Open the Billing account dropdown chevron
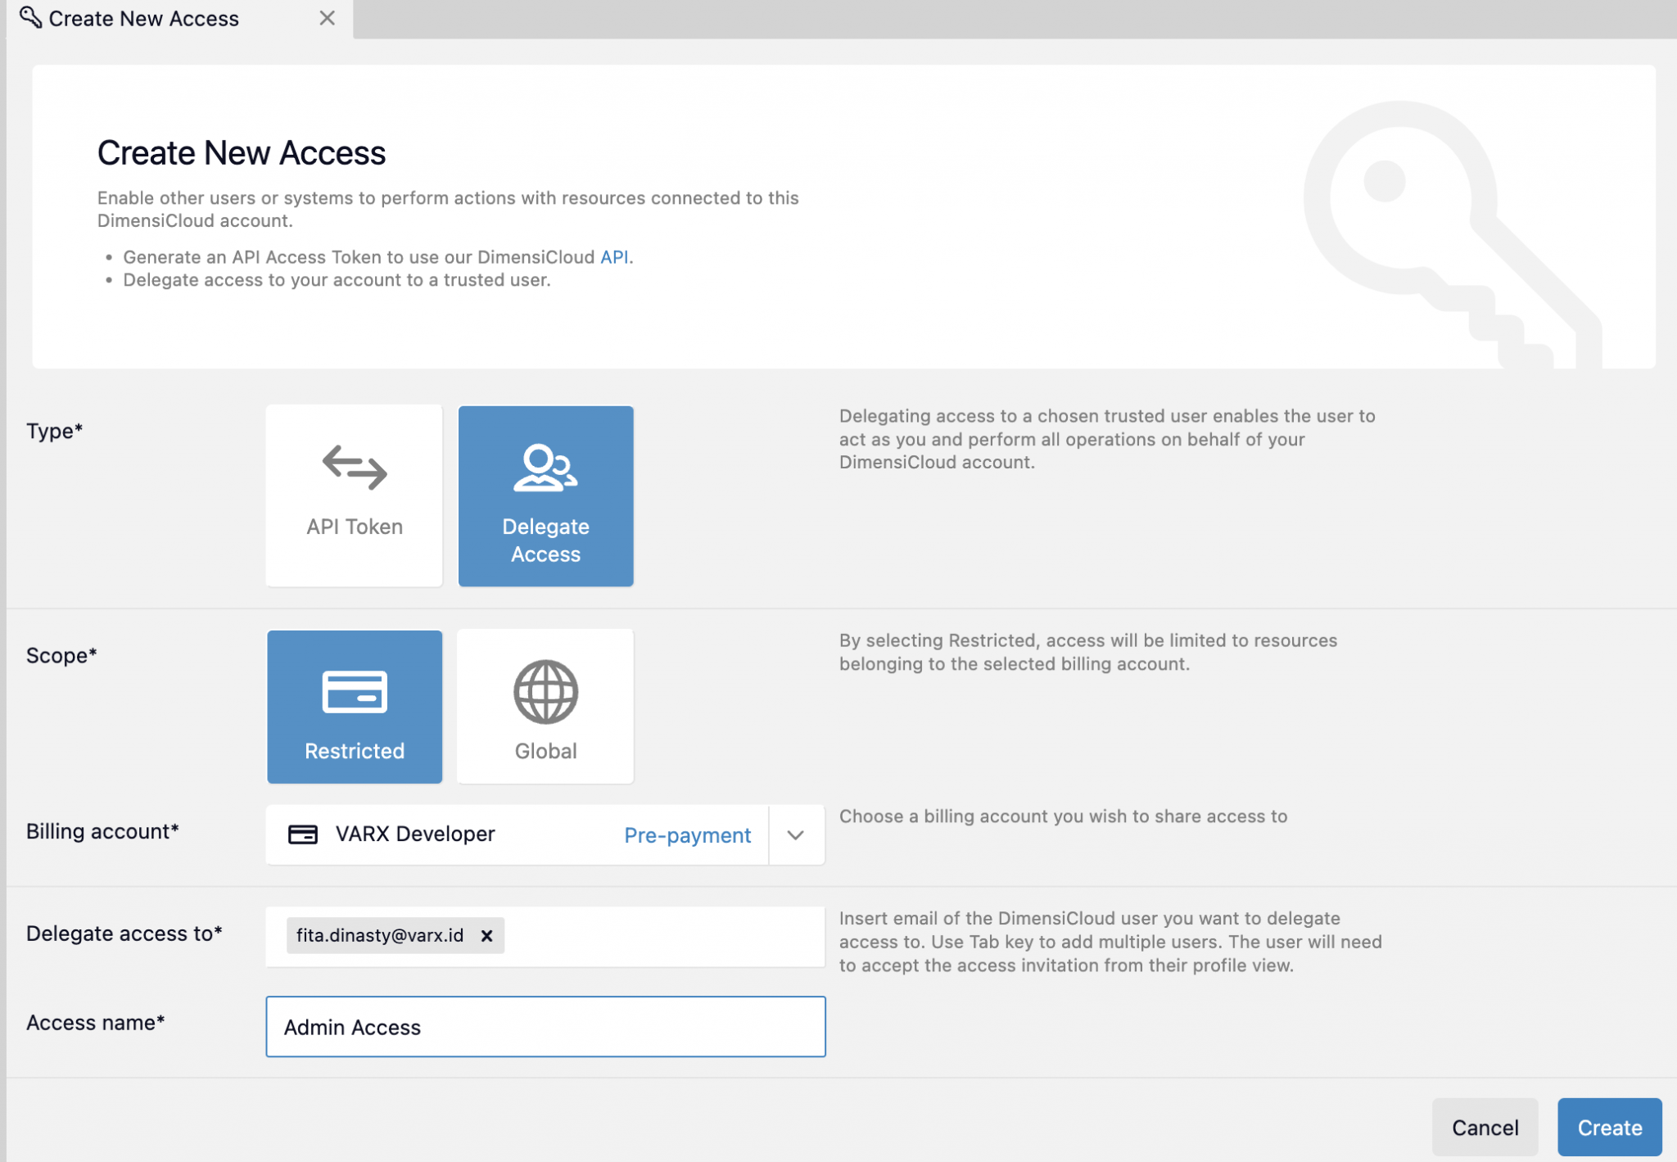The width and height of the screenshot is (1677, 1162). (796, 834)
